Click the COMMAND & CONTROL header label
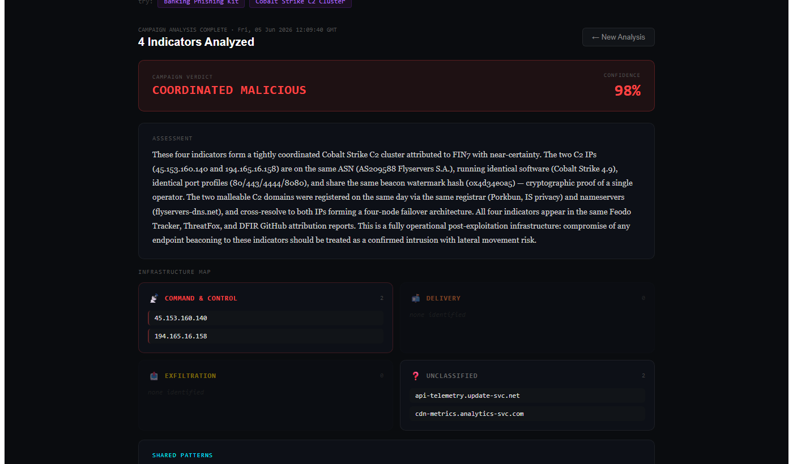The height and width of the screenshot is (464, 793). pos(201,298)
